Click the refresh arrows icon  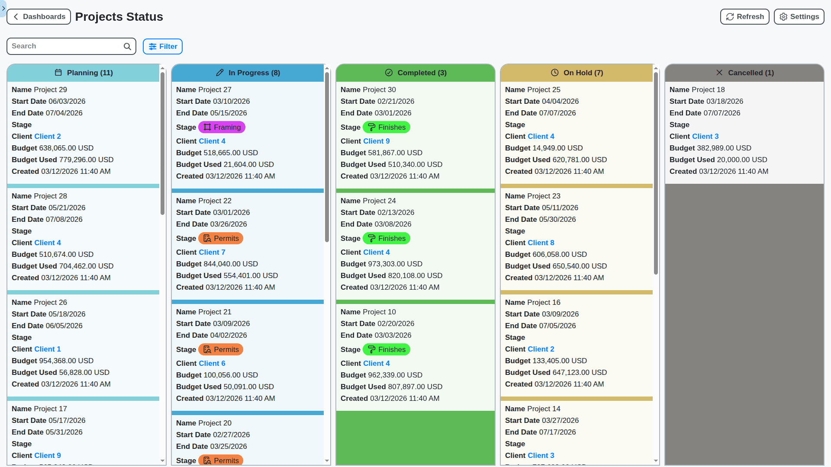[x=730, y=16]
